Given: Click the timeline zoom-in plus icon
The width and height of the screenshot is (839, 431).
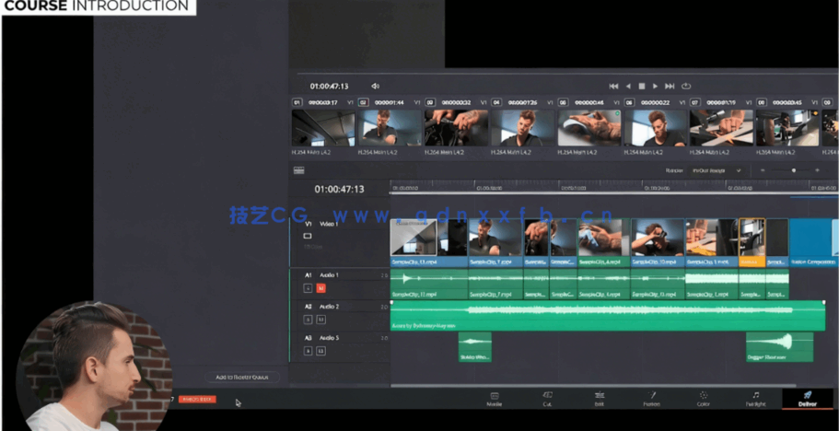Looking at the screenshot, I should (x=817, y=170).
